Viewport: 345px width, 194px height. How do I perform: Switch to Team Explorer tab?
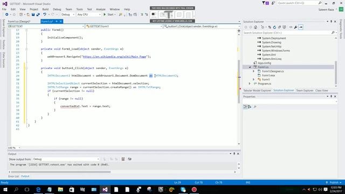click(305, 91)
